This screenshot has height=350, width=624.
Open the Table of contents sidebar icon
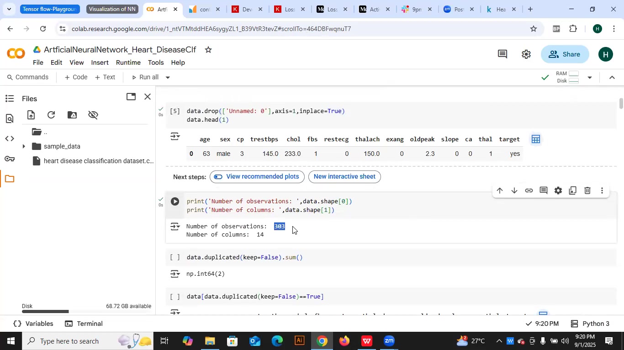tap(10, 98)
